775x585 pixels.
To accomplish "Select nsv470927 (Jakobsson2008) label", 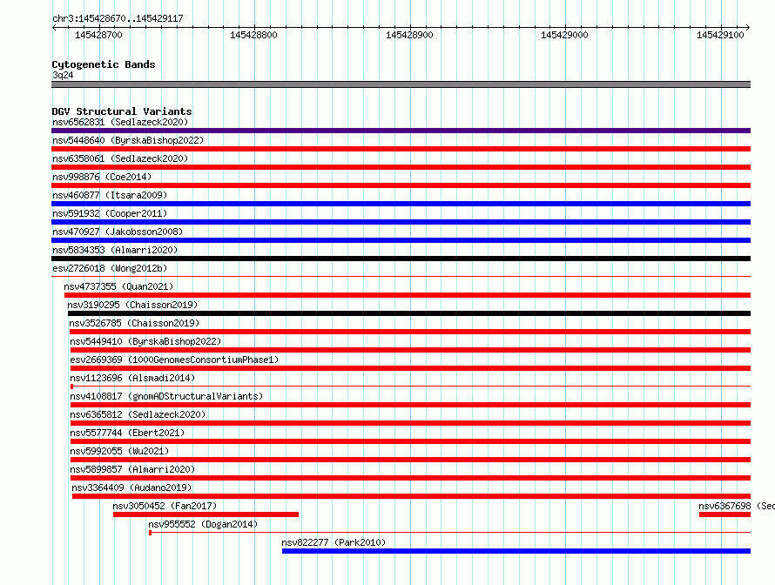I will coord(118,232).
